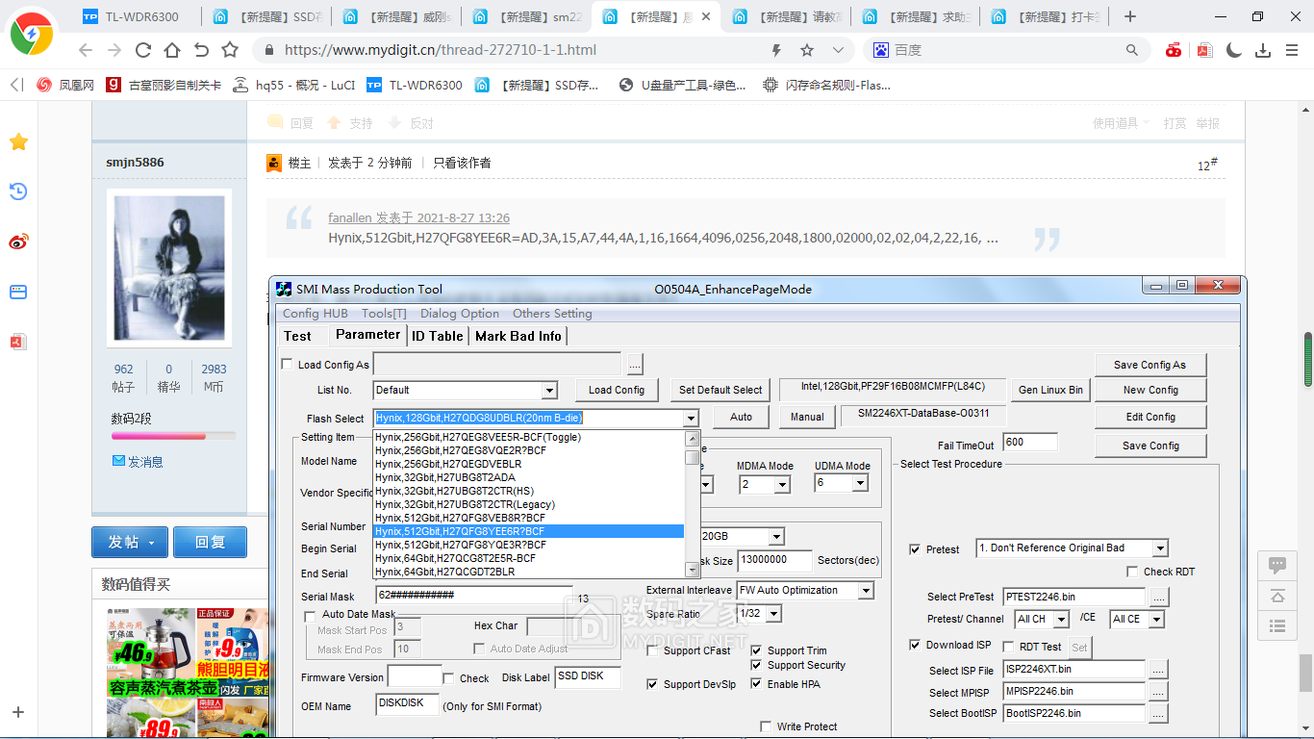Collapse the Flash Select dropdown arrow
Image resolution: width=1314 pixels, height=739 pixels.
(691, 418)
